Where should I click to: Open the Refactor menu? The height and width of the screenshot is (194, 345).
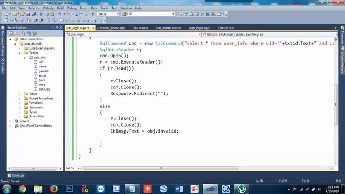(x=33, y=8)
